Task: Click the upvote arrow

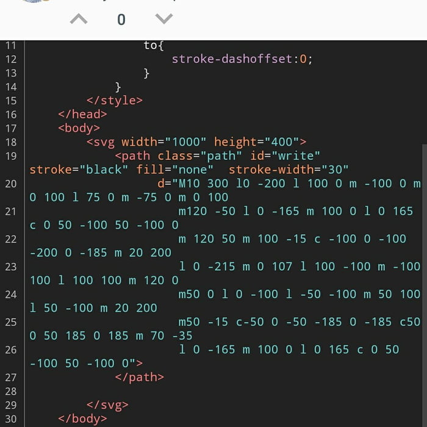Action: point(79,20)
